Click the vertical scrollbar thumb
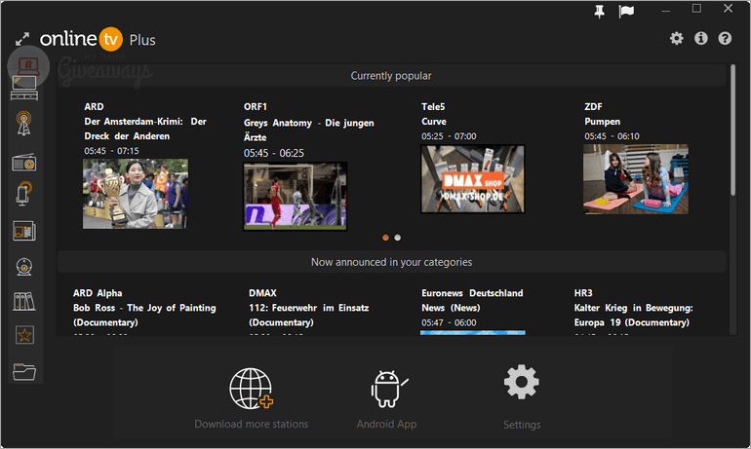 [x=732, y=130]
